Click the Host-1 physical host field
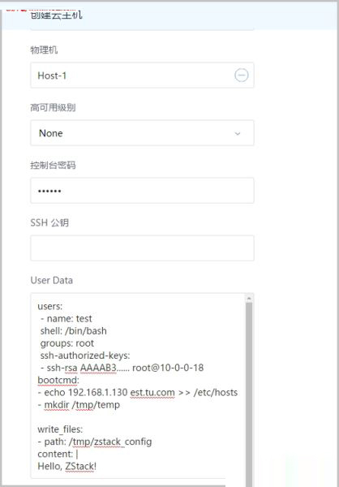Image resolution: width=339 pixels, height=487 pixels. click(x=142, y=75)
